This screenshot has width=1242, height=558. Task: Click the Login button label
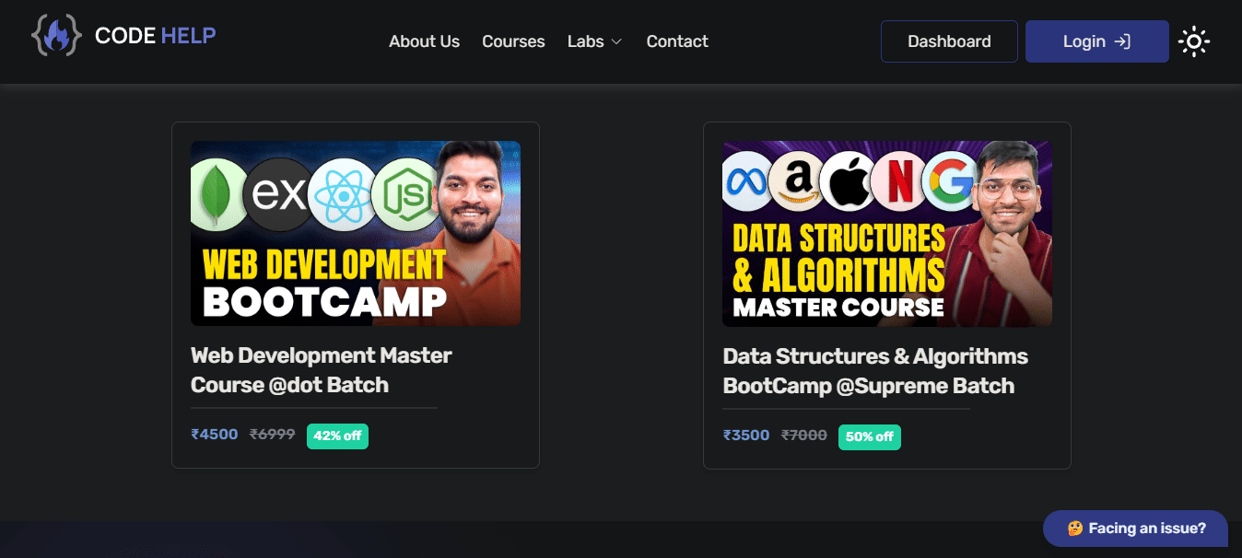point(1084,41)
